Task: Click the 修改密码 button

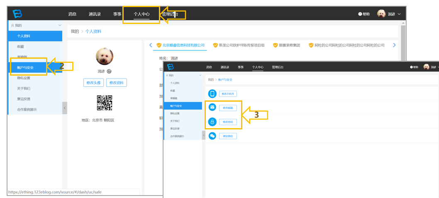Action: point(228,122)
